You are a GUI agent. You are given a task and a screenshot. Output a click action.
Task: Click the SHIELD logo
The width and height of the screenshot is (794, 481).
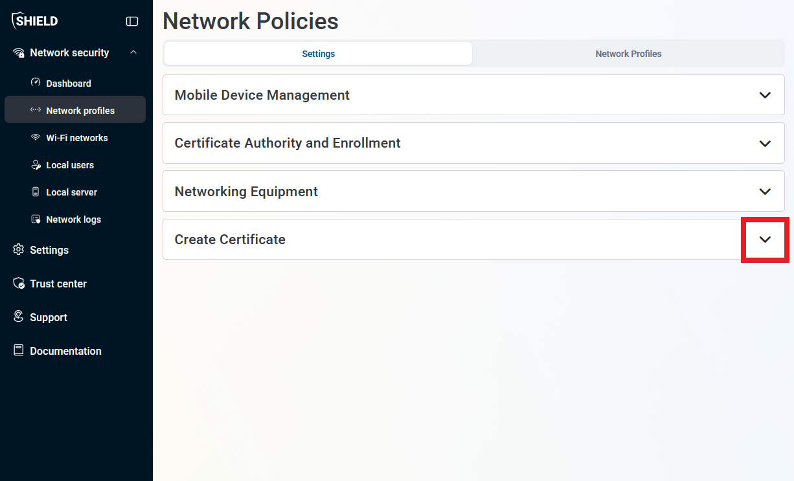(x=35, y=21)
